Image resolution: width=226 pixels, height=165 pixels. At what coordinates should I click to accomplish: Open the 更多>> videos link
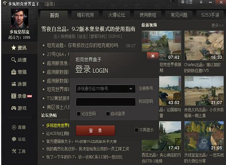click(x=217, y=25)
